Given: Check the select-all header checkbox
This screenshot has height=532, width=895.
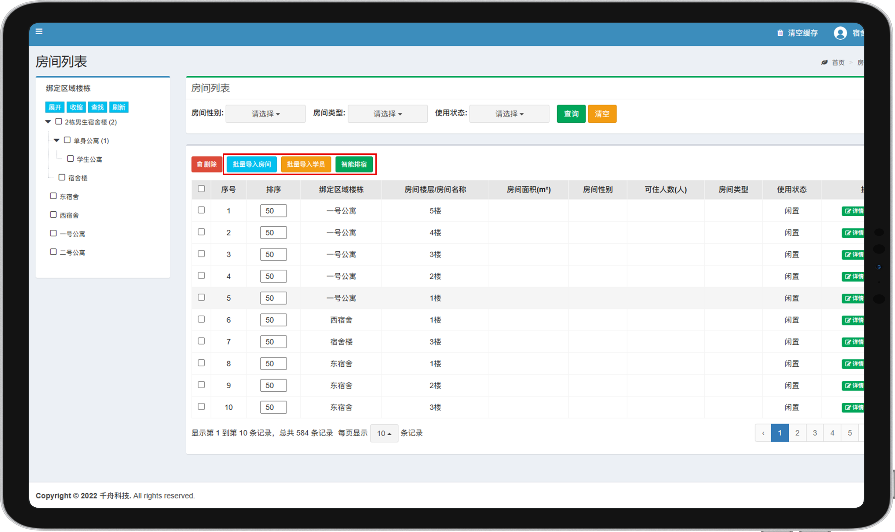Looking at the screenshot, I should coord(201,189).
